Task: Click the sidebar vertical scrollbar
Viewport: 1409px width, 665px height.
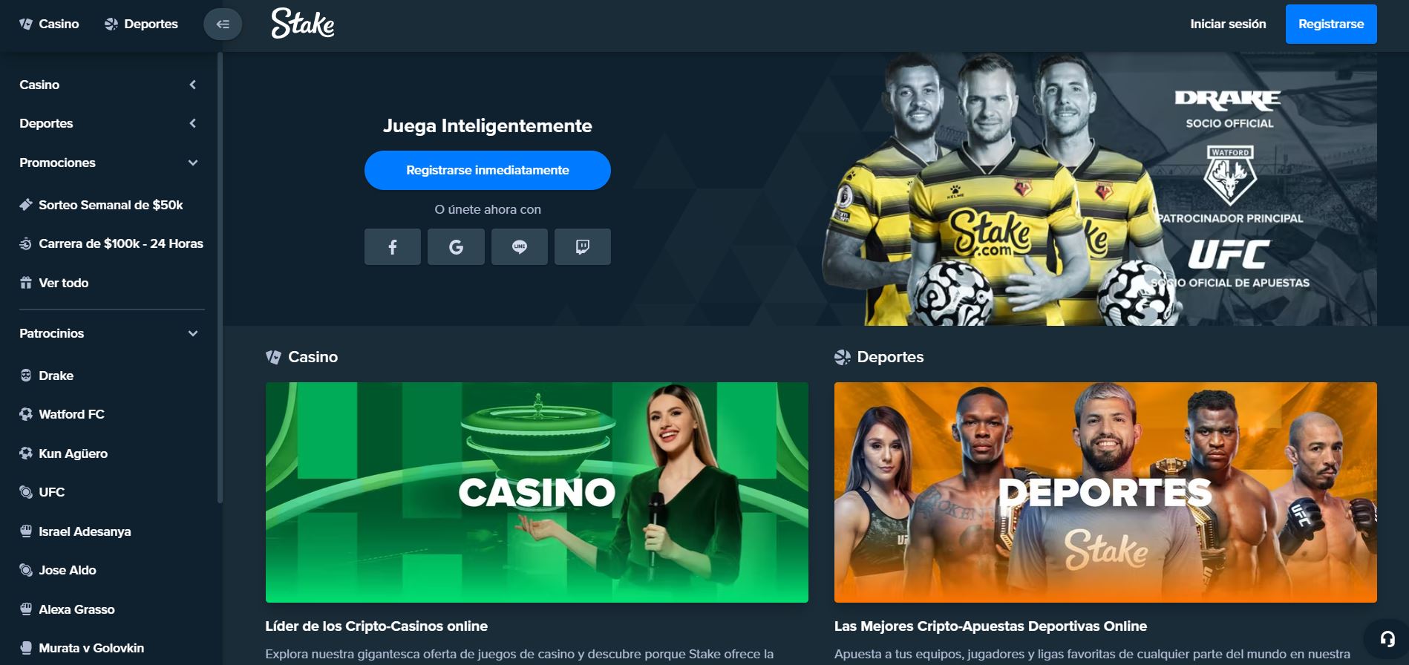Action: [x=220, y=278]
